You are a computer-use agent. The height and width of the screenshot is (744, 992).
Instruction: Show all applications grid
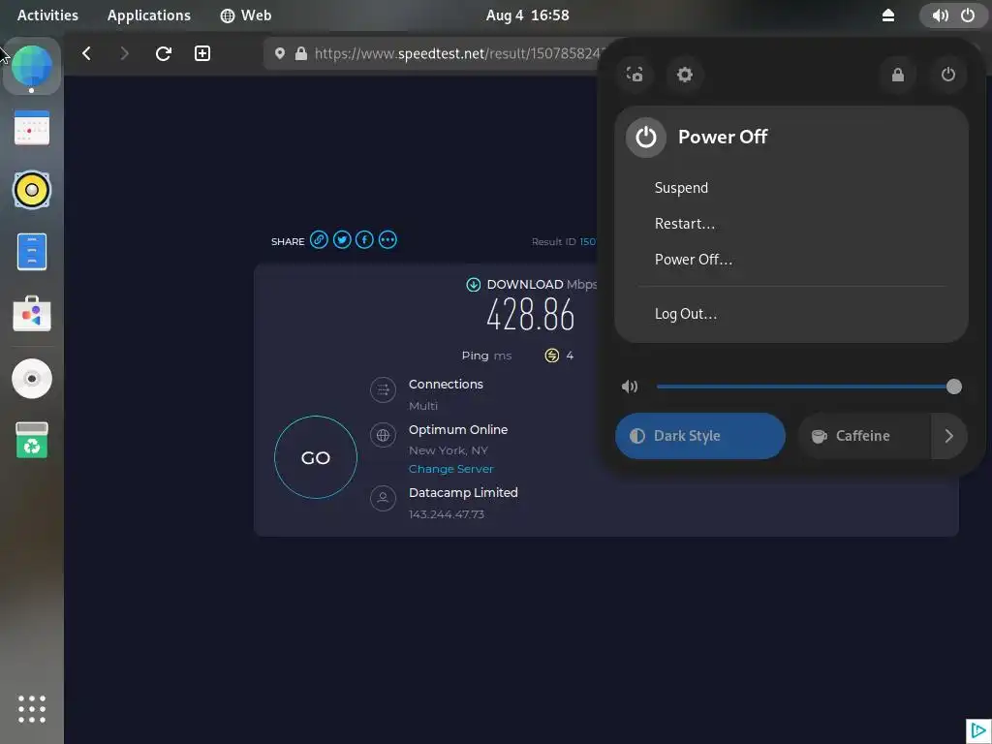tap(32, 709)
